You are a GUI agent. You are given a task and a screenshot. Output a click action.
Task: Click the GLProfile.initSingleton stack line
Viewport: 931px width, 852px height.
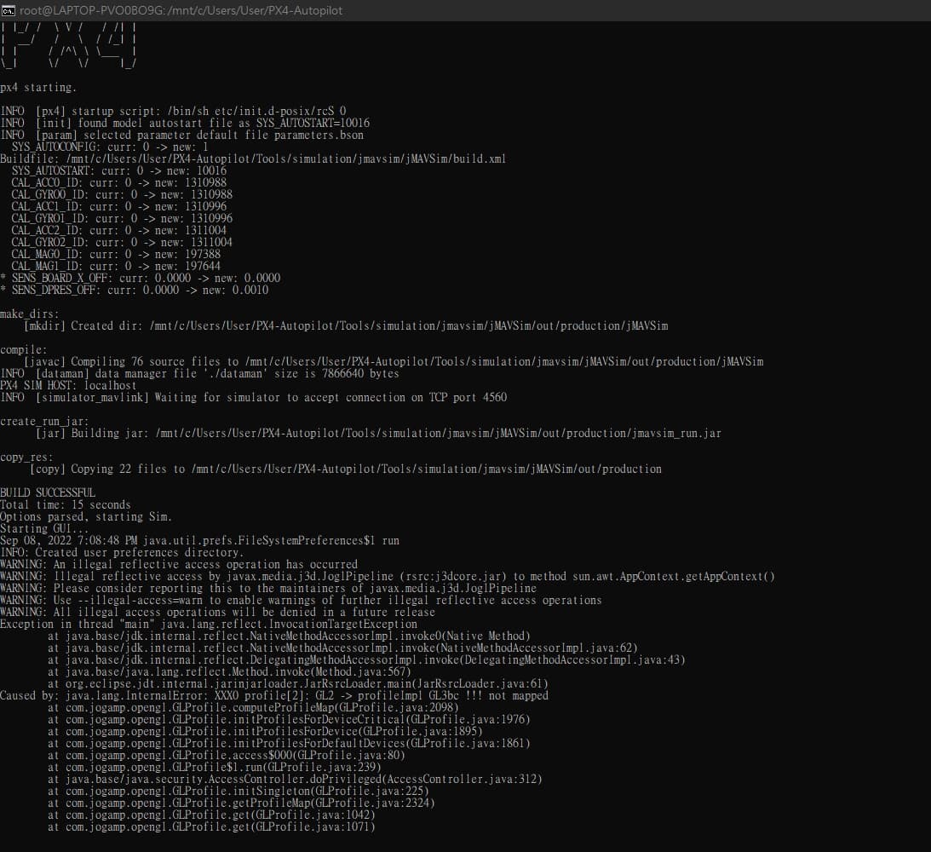[238, 791]
